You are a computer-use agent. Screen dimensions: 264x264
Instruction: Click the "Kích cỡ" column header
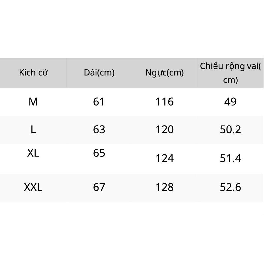point(33,73)
